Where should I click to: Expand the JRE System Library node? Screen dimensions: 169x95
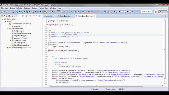point(5,47)
